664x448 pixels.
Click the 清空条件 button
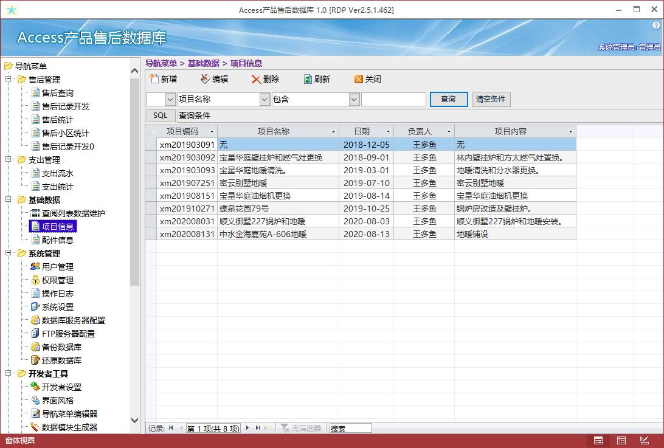click(491, 99)
